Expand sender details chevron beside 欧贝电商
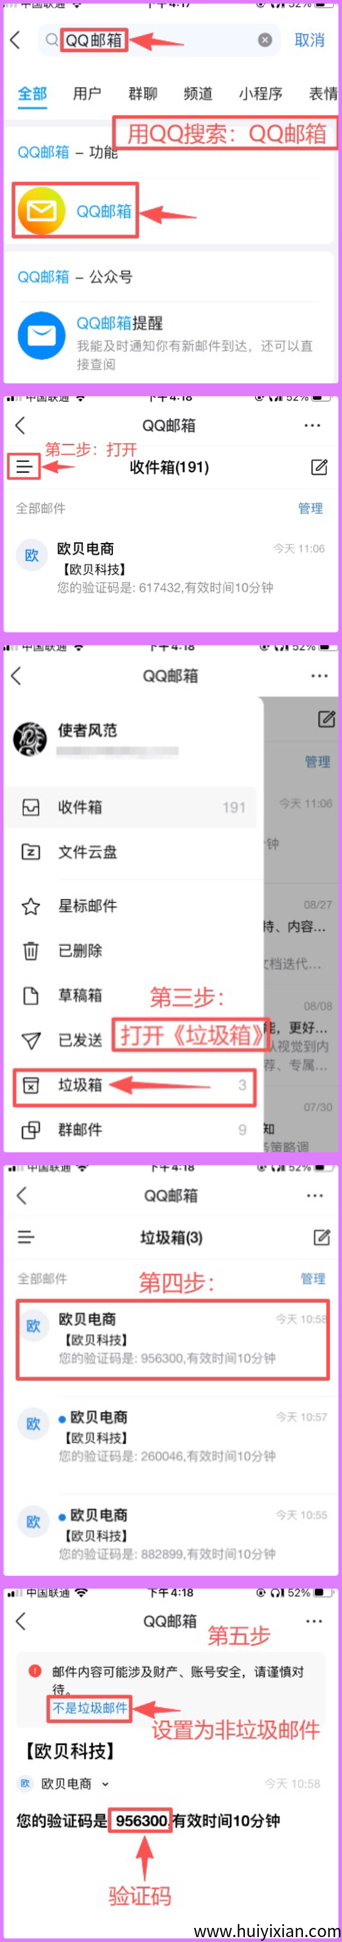342x1942 pixels. (x=104, y=1783)
